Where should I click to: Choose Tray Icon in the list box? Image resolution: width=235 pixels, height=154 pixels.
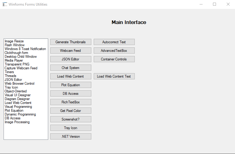[26, 87]
